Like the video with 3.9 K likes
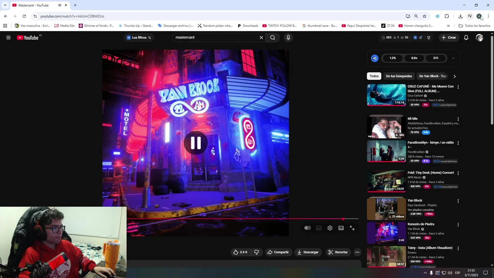The image size is (494, 278). [x=240, y=252]
